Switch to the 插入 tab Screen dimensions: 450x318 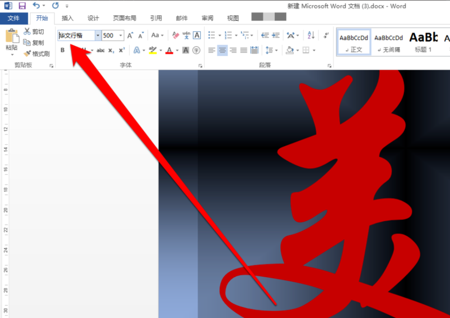pyautogui.click(x=68, y=18)
